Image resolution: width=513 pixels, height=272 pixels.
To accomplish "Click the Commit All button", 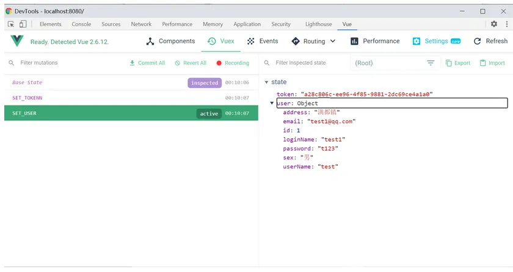I will (x=147, y=63).
